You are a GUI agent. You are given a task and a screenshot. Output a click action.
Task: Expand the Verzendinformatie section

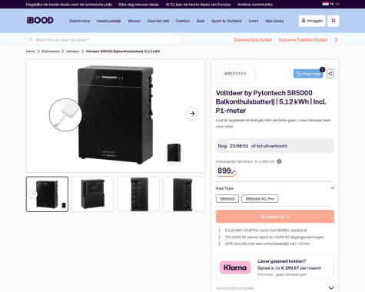point(331,288)
